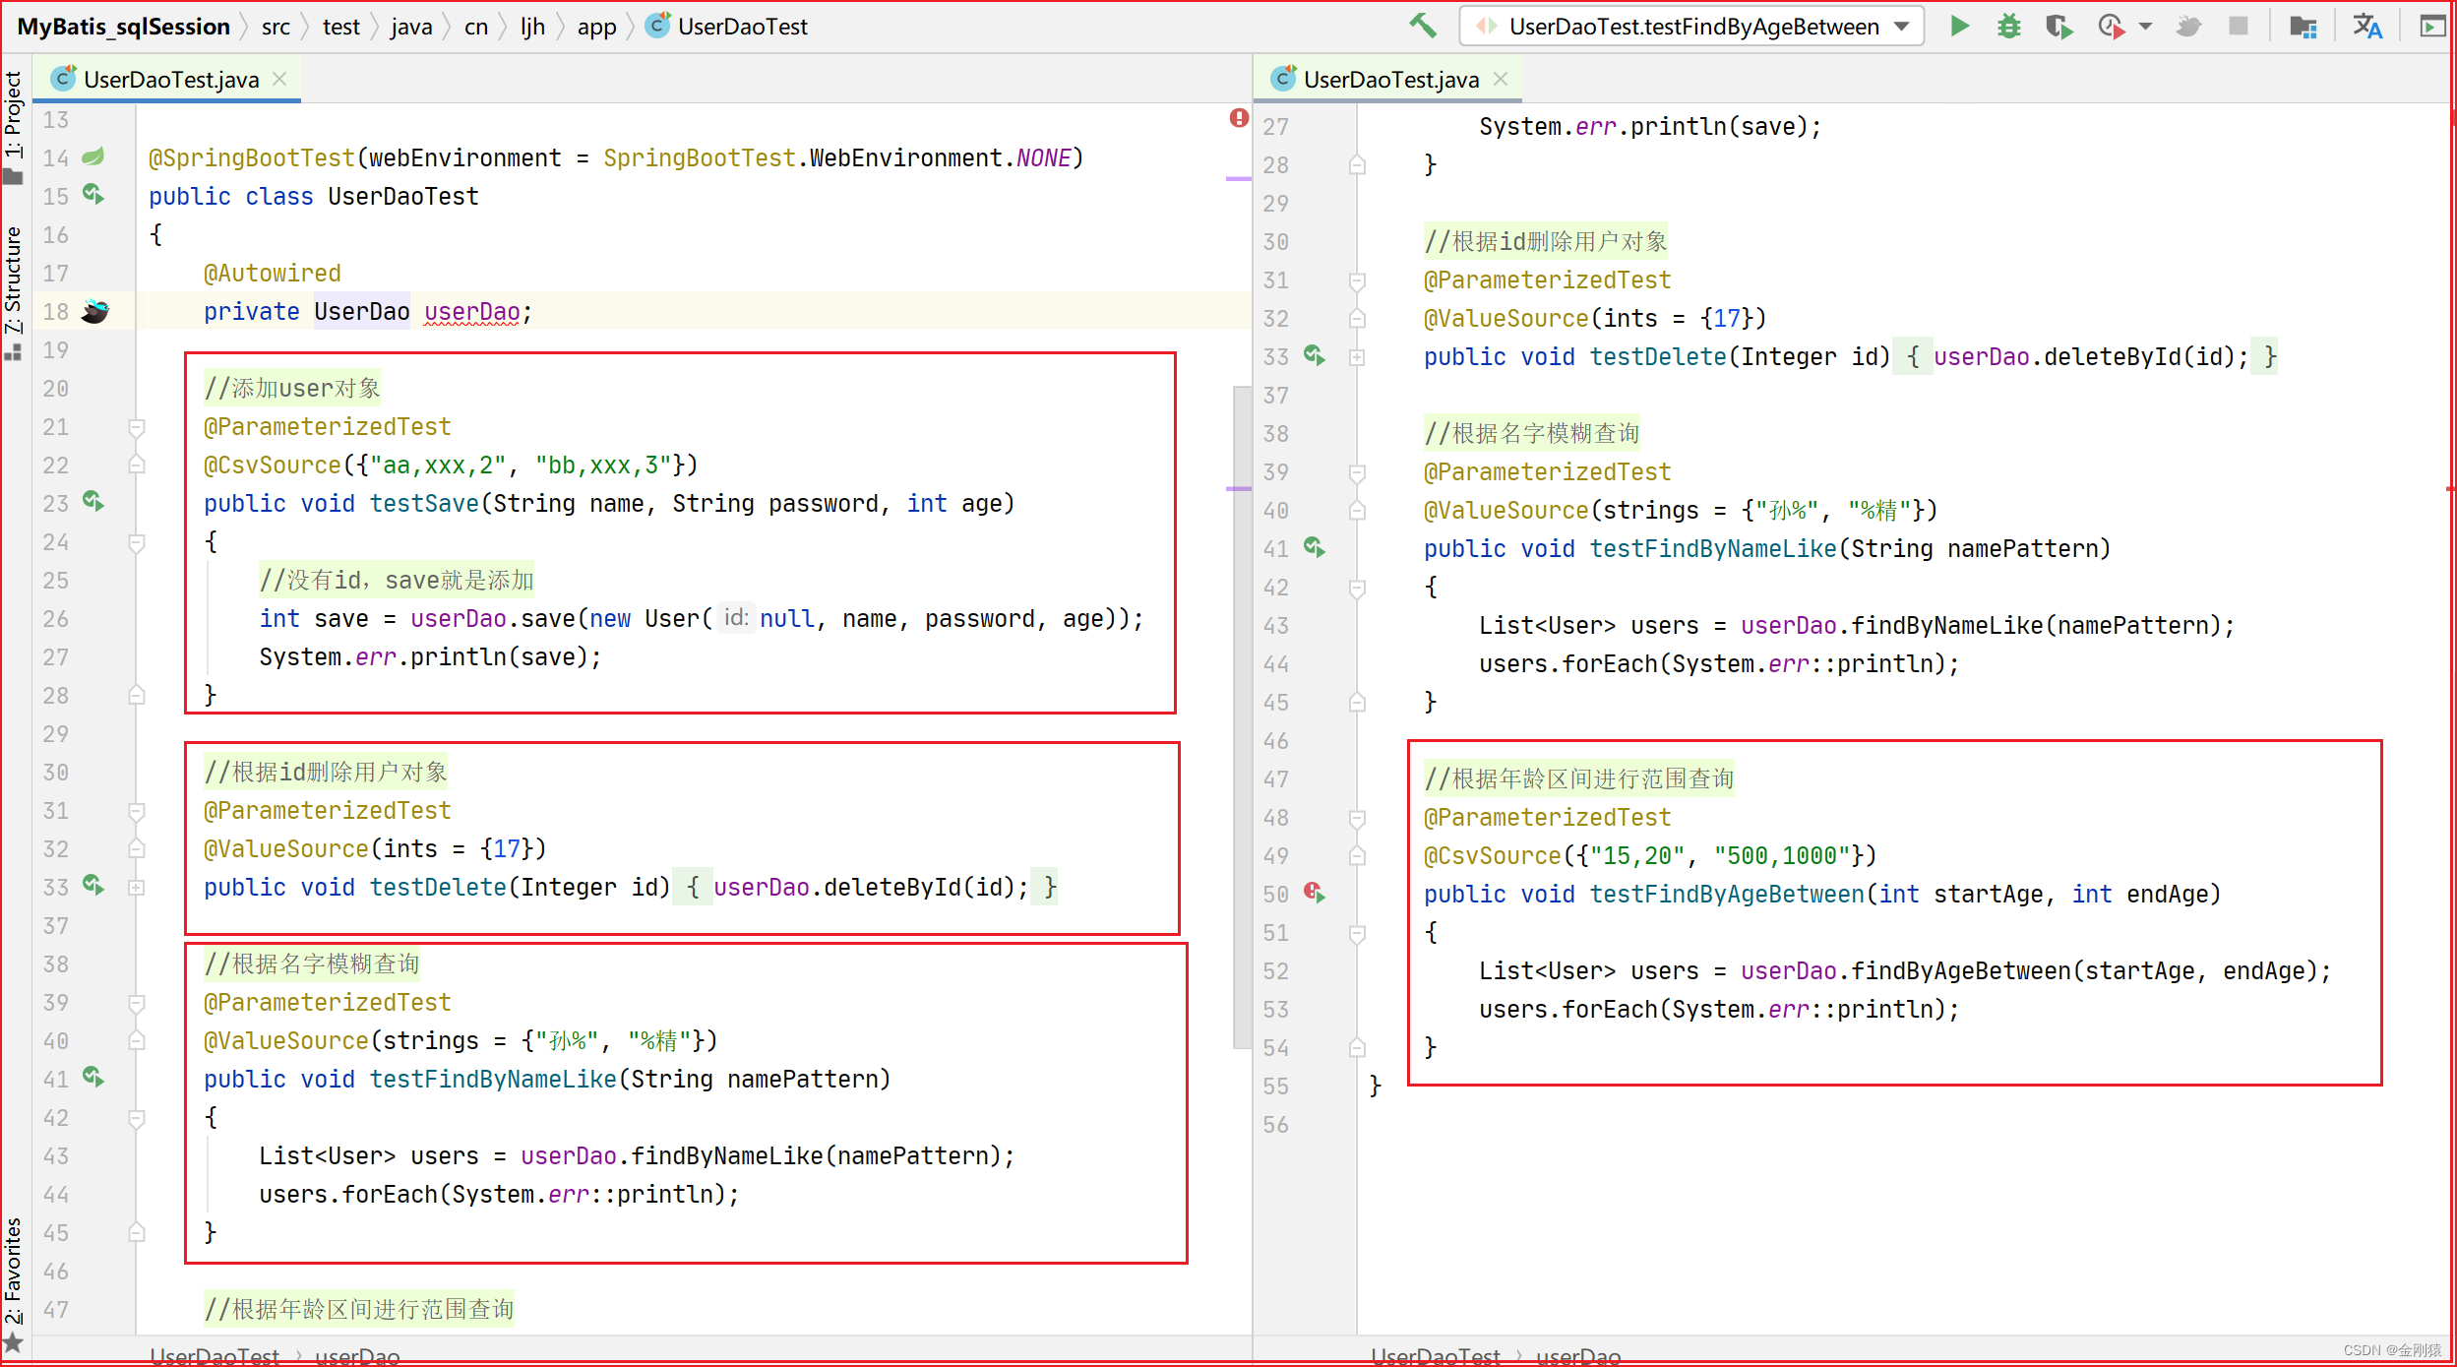Run the test with green play button
Image resolution: width=2457 pixels, height=1367 pixels.
1959,27
